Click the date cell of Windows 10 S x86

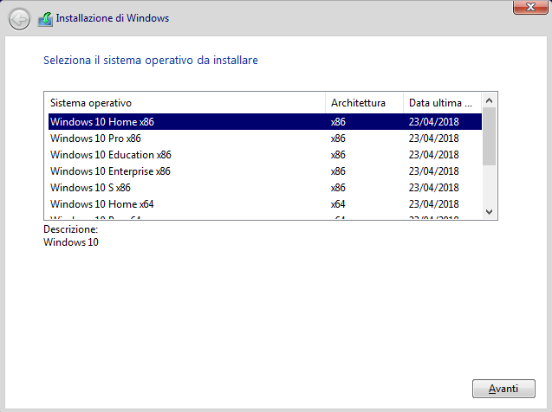(x=433, y=188)
